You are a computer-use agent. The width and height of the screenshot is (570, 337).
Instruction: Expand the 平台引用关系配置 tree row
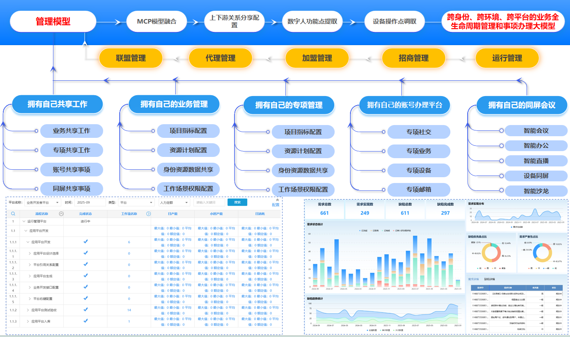coord(30,265)
